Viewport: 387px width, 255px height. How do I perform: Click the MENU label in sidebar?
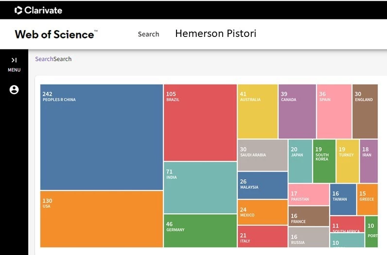tap(14, 70)
